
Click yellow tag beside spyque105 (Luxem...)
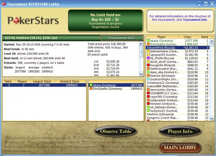(x=148, y=55)
